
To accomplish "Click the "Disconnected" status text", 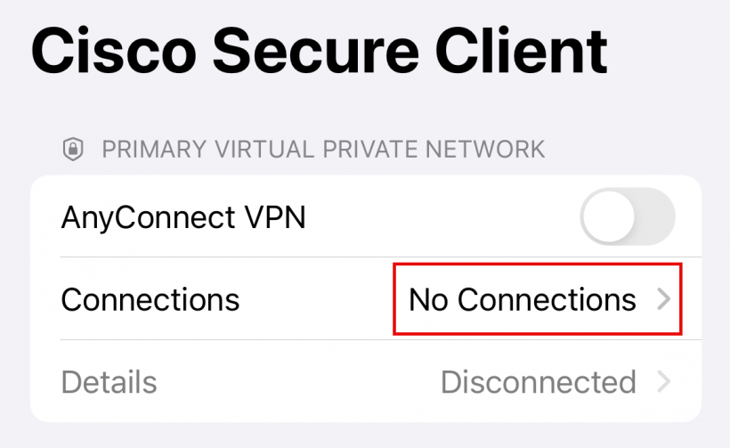I will (x=538, y=382).
